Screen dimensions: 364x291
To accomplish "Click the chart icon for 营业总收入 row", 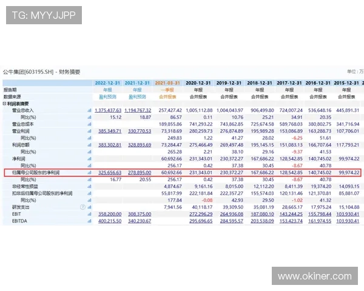I will point(89,110).
